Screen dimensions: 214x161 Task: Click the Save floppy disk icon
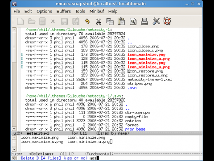[x=64, y=21]
